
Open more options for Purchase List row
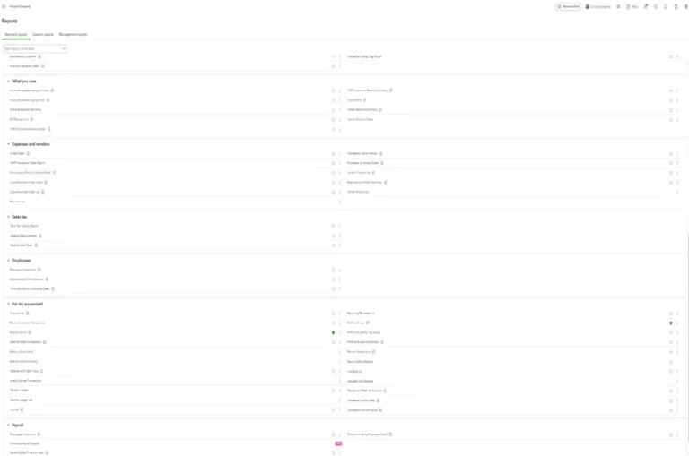[x=340, y=202]
